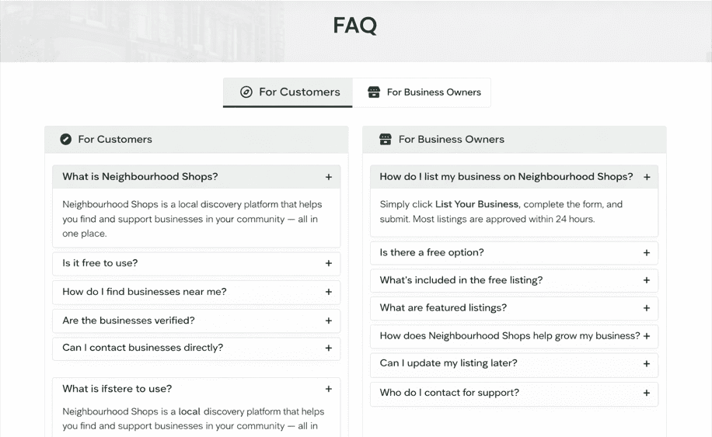Switch to the For Business Owners tab

(x=422, y=92)
